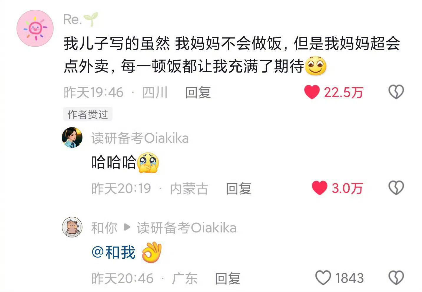Open the @和我 mention link
The height and width of the screenshot is (292, 422).
click(x=114, y=252)
